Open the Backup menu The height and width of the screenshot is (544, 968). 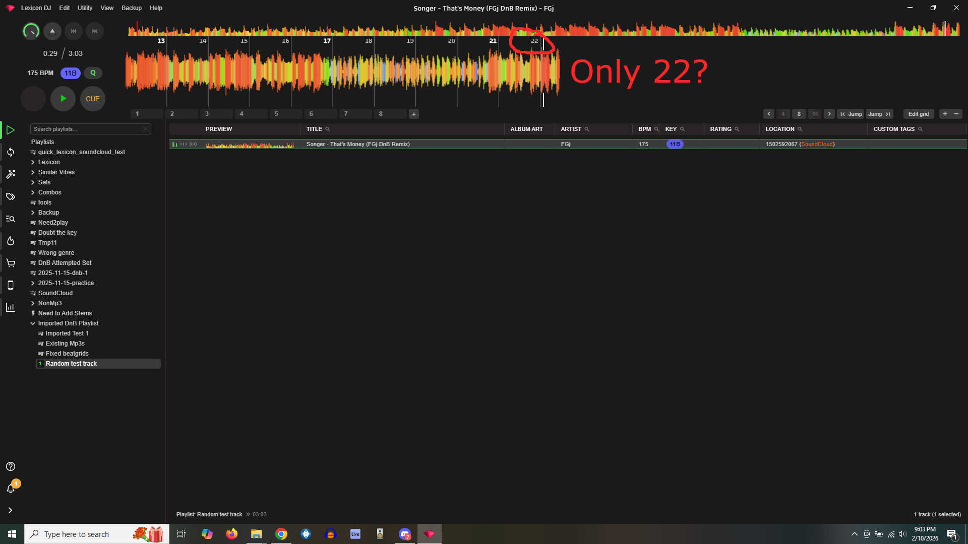click(x=131, y=8)
